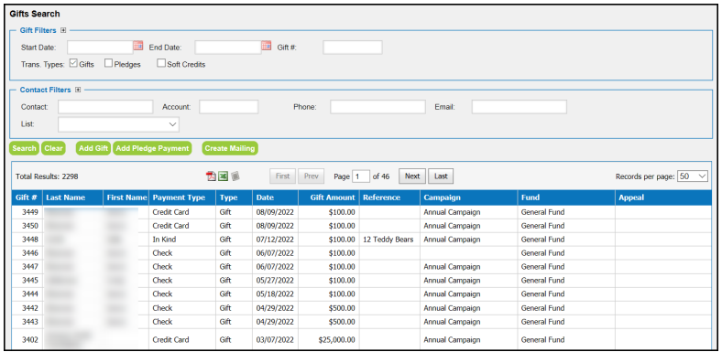Select gift number 3450
This screenshot has height=352, width=722.
tap(30, 226)
